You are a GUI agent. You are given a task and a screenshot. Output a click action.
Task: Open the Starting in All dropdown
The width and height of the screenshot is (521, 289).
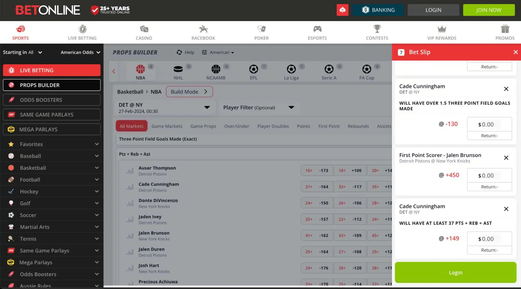coord(22,52)
